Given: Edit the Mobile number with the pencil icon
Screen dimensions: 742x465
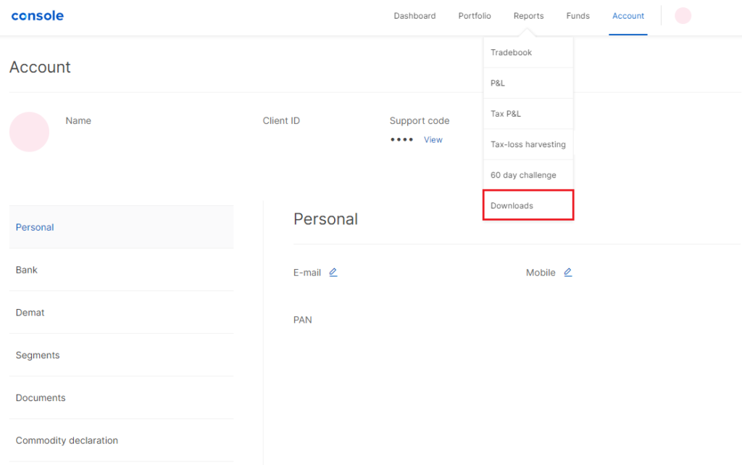Looking at the screenshot, I should tap(567, 271).
